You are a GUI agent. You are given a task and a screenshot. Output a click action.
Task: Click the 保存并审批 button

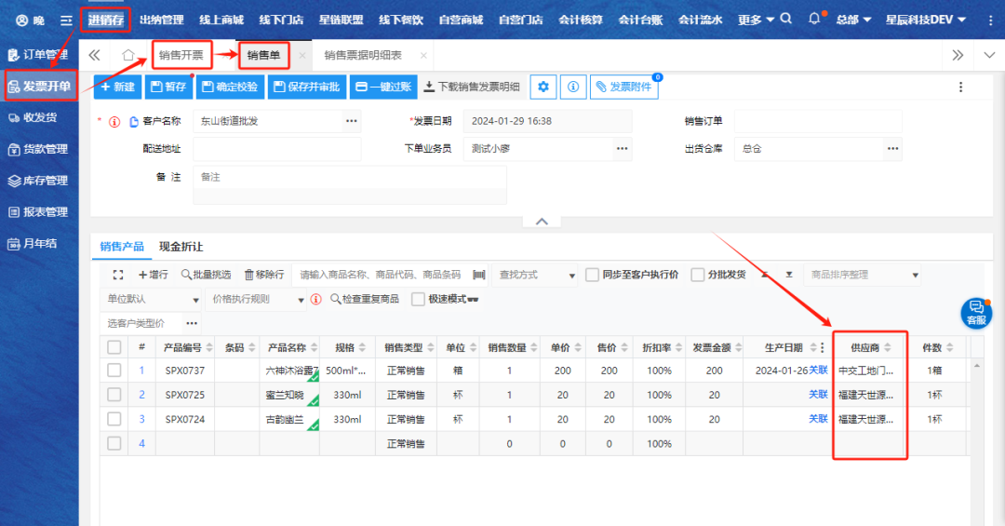pyautogui.click(x=306, y=87)
